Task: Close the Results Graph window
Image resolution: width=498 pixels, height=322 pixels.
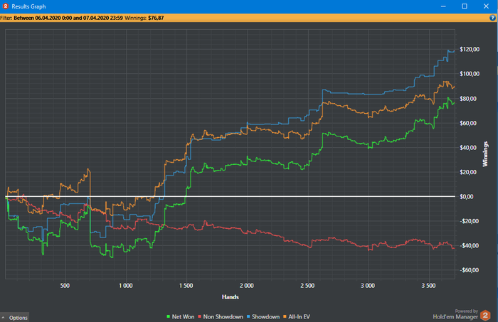Action: pyautogui.click(x=486, y=6)
